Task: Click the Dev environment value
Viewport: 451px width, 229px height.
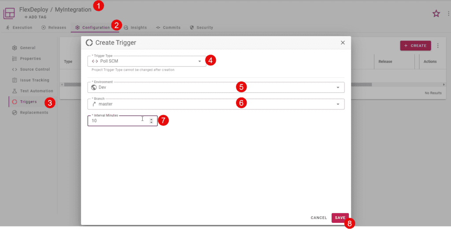Action: coord(102,87)
